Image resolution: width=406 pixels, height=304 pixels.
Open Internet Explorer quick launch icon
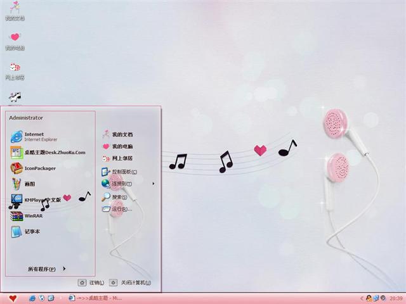[32, 298]
